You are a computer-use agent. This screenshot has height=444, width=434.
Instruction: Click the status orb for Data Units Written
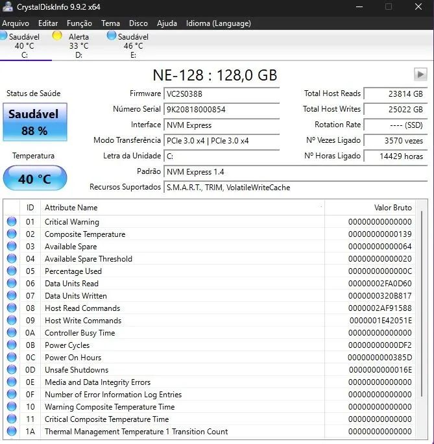pos(12,295)
